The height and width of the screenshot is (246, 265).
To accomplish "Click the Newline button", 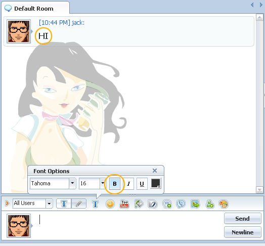I will tap(243, 232).
